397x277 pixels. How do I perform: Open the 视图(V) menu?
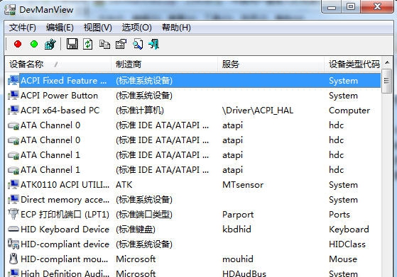coord(98,27)
